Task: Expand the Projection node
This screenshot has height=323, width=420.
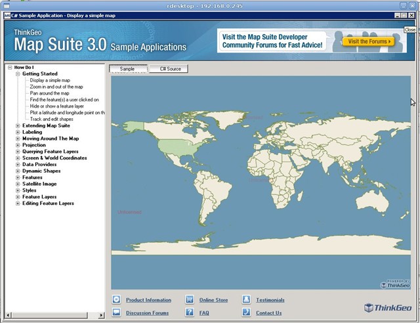Action: [18, 145]
